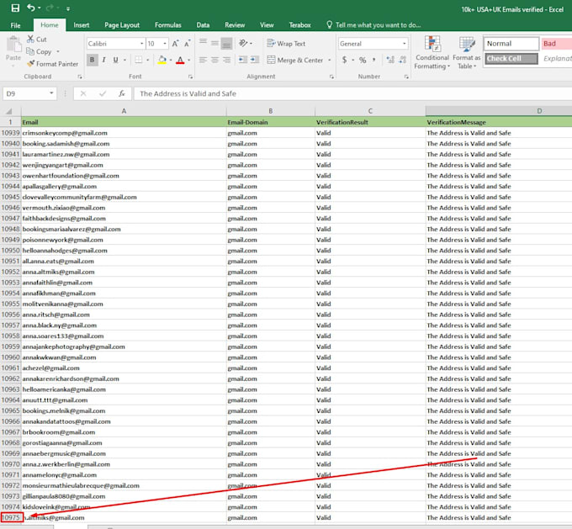Click the Cut command
The image size is (572, 529).
tap(37, 39)
